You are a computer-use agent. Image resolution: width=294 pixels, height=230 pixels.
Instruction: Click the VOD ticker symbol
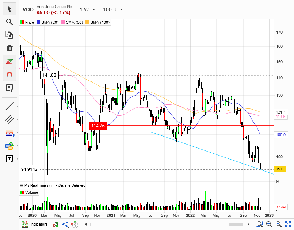tap(28, 9)
